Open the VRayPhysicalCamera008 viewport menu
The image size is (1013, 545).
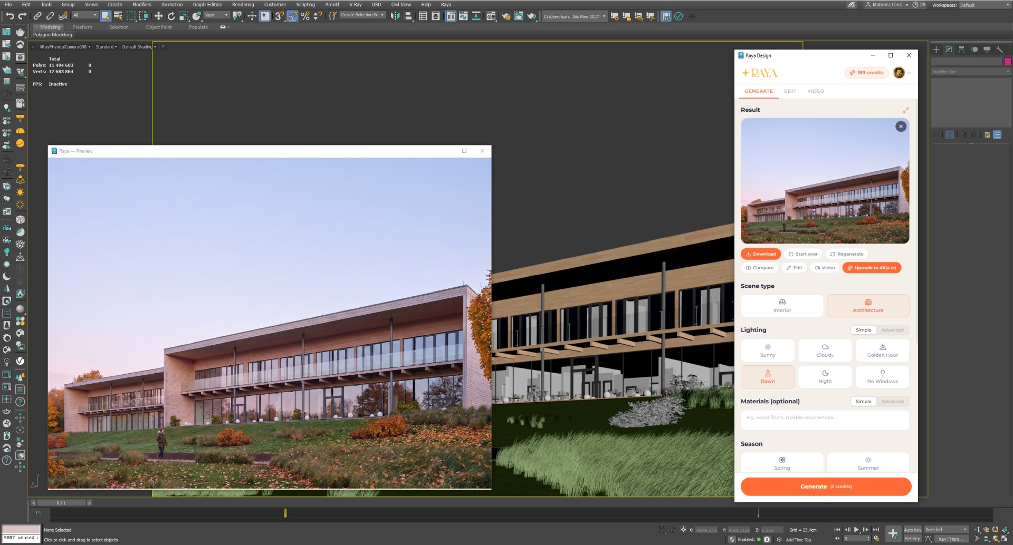[65, 47]
